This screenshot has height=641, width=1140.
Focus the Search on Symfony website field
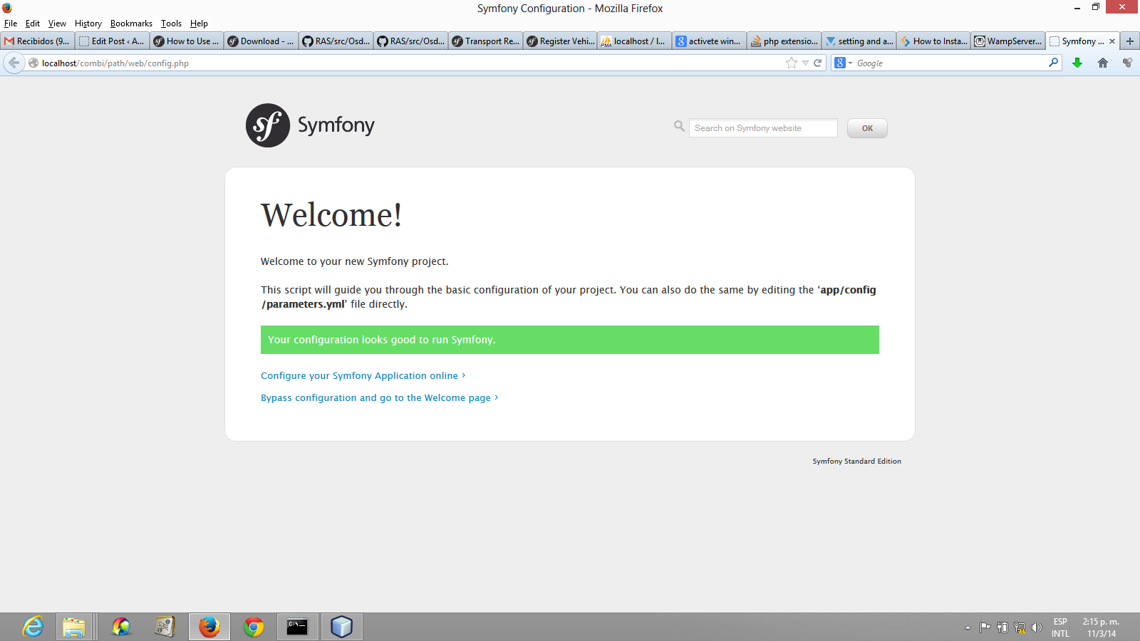click(x=763, y=128)
